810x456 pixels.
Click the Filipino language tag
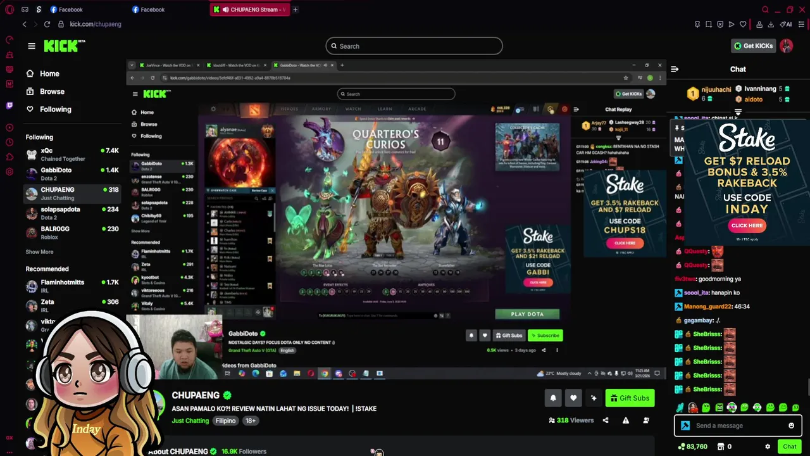tap(225, 421)
